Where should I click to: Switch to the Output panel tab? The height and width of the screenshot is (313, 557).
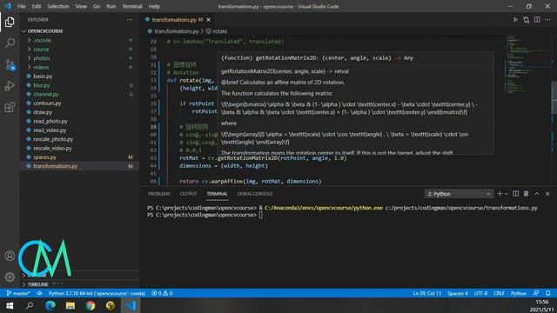[x=188, y=194]
